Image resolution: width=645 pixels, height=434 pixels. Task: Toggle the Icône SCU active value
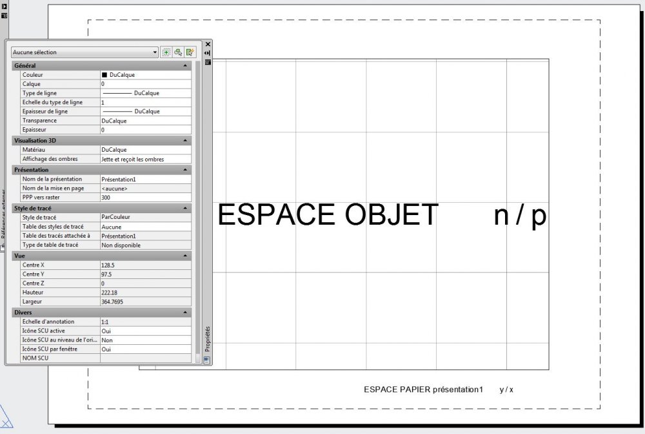click(x=146, y=331)
